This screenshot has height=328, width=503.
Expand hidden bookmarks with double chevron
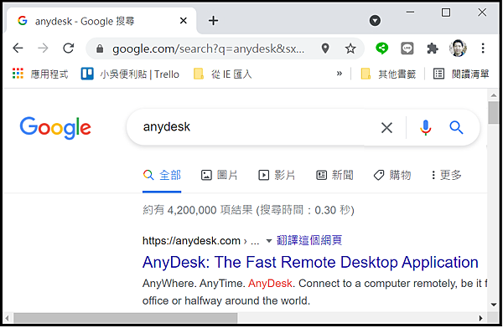[339, 74]
